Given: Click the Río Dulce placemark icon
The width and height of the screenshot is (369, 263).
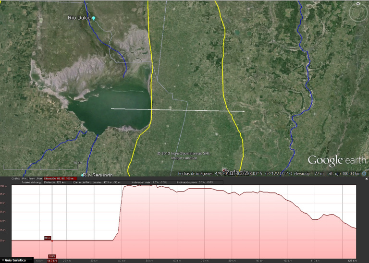Looking at the screenshot, I should [x=94, y=18].
